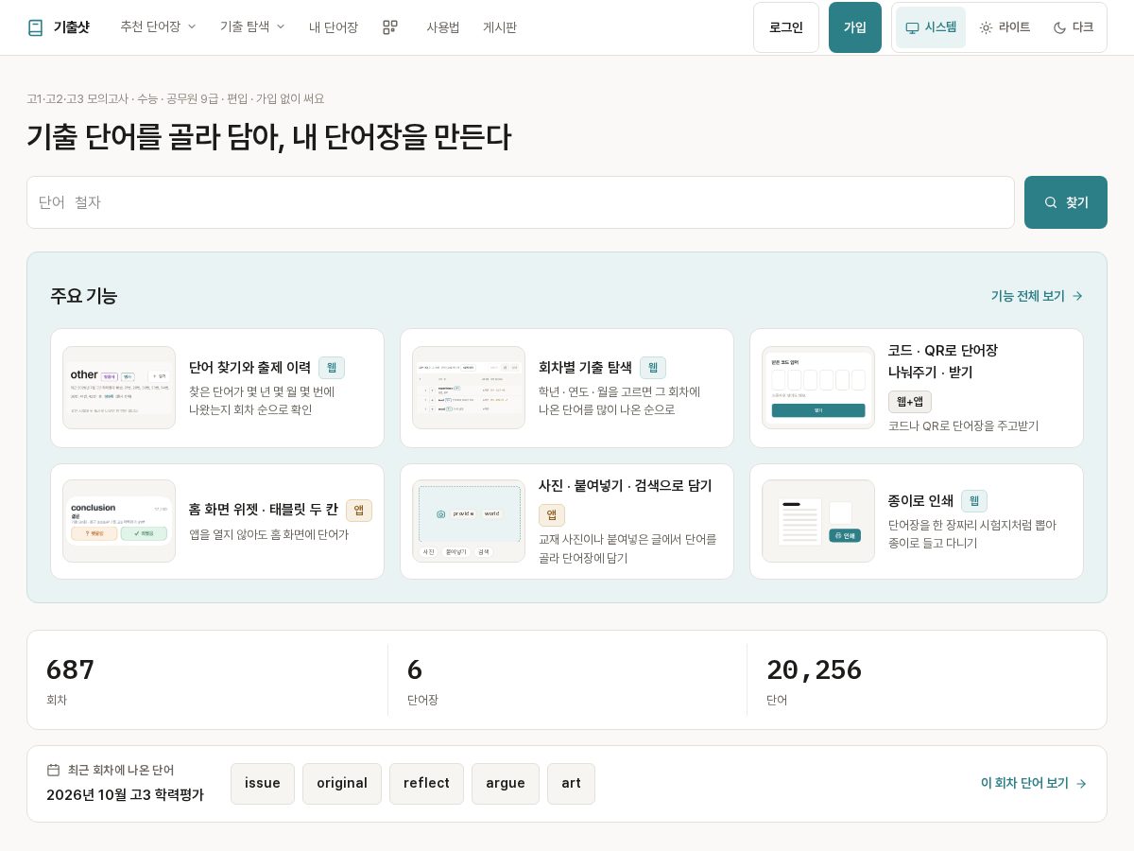Click the 'argue' word chip
Screen dimensions: 1134x851
[x=506, y=784]
